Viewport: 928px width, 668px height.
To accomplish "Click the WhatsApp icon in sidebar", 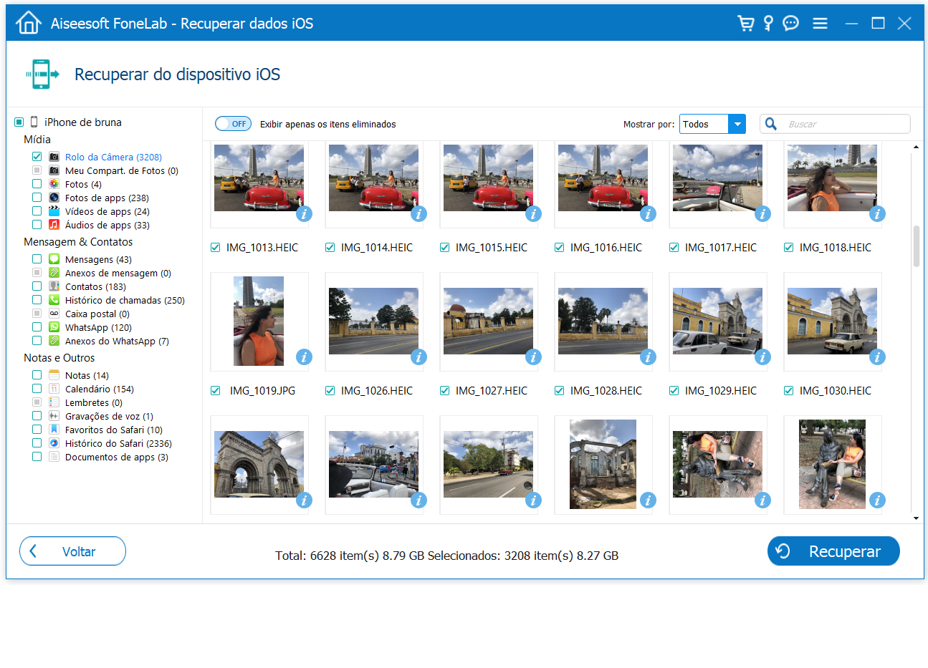I will click(x=54, y=327).
